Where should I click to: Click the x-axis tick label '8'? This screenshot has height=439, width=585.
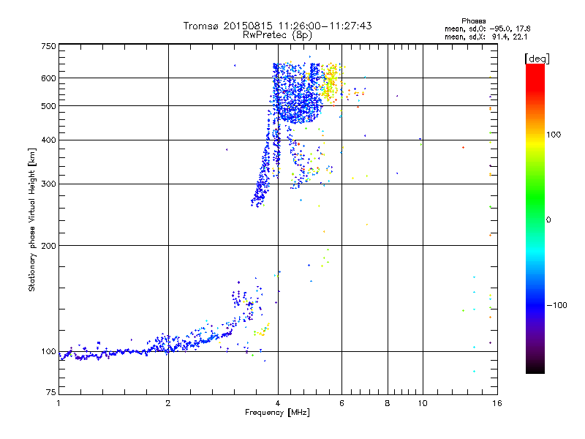click(x=388, y=403)
